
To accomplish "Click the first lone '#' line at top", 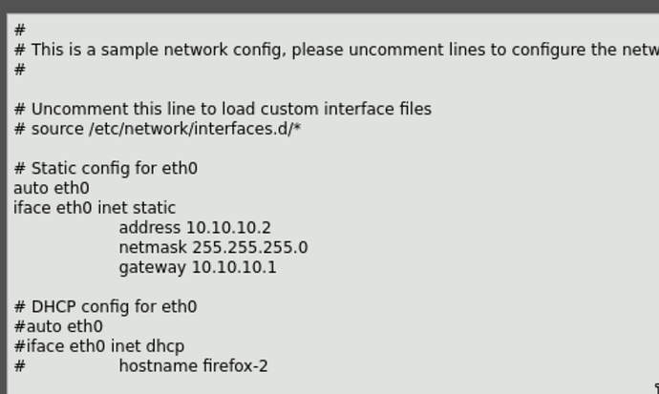I will click(x=20, y=31).
